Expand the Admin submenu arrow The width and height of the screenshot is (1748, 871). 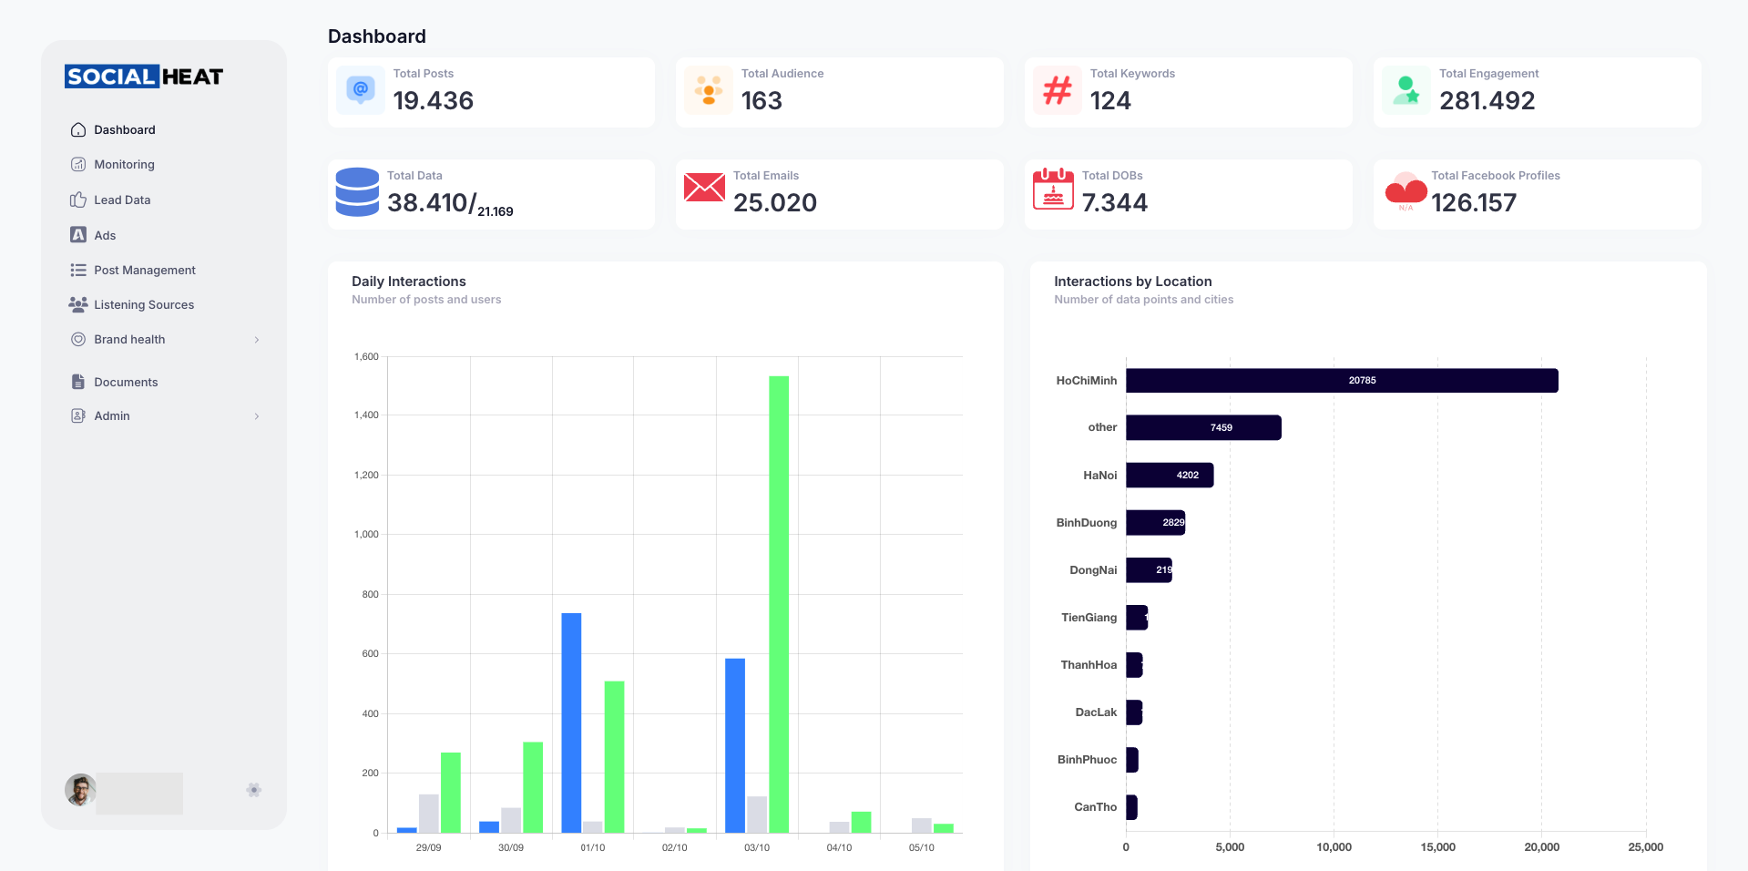(257, 416)
